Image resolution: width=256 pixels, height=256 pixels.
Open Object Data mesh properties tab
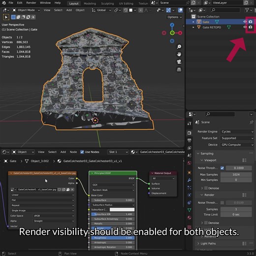point(189,210)
